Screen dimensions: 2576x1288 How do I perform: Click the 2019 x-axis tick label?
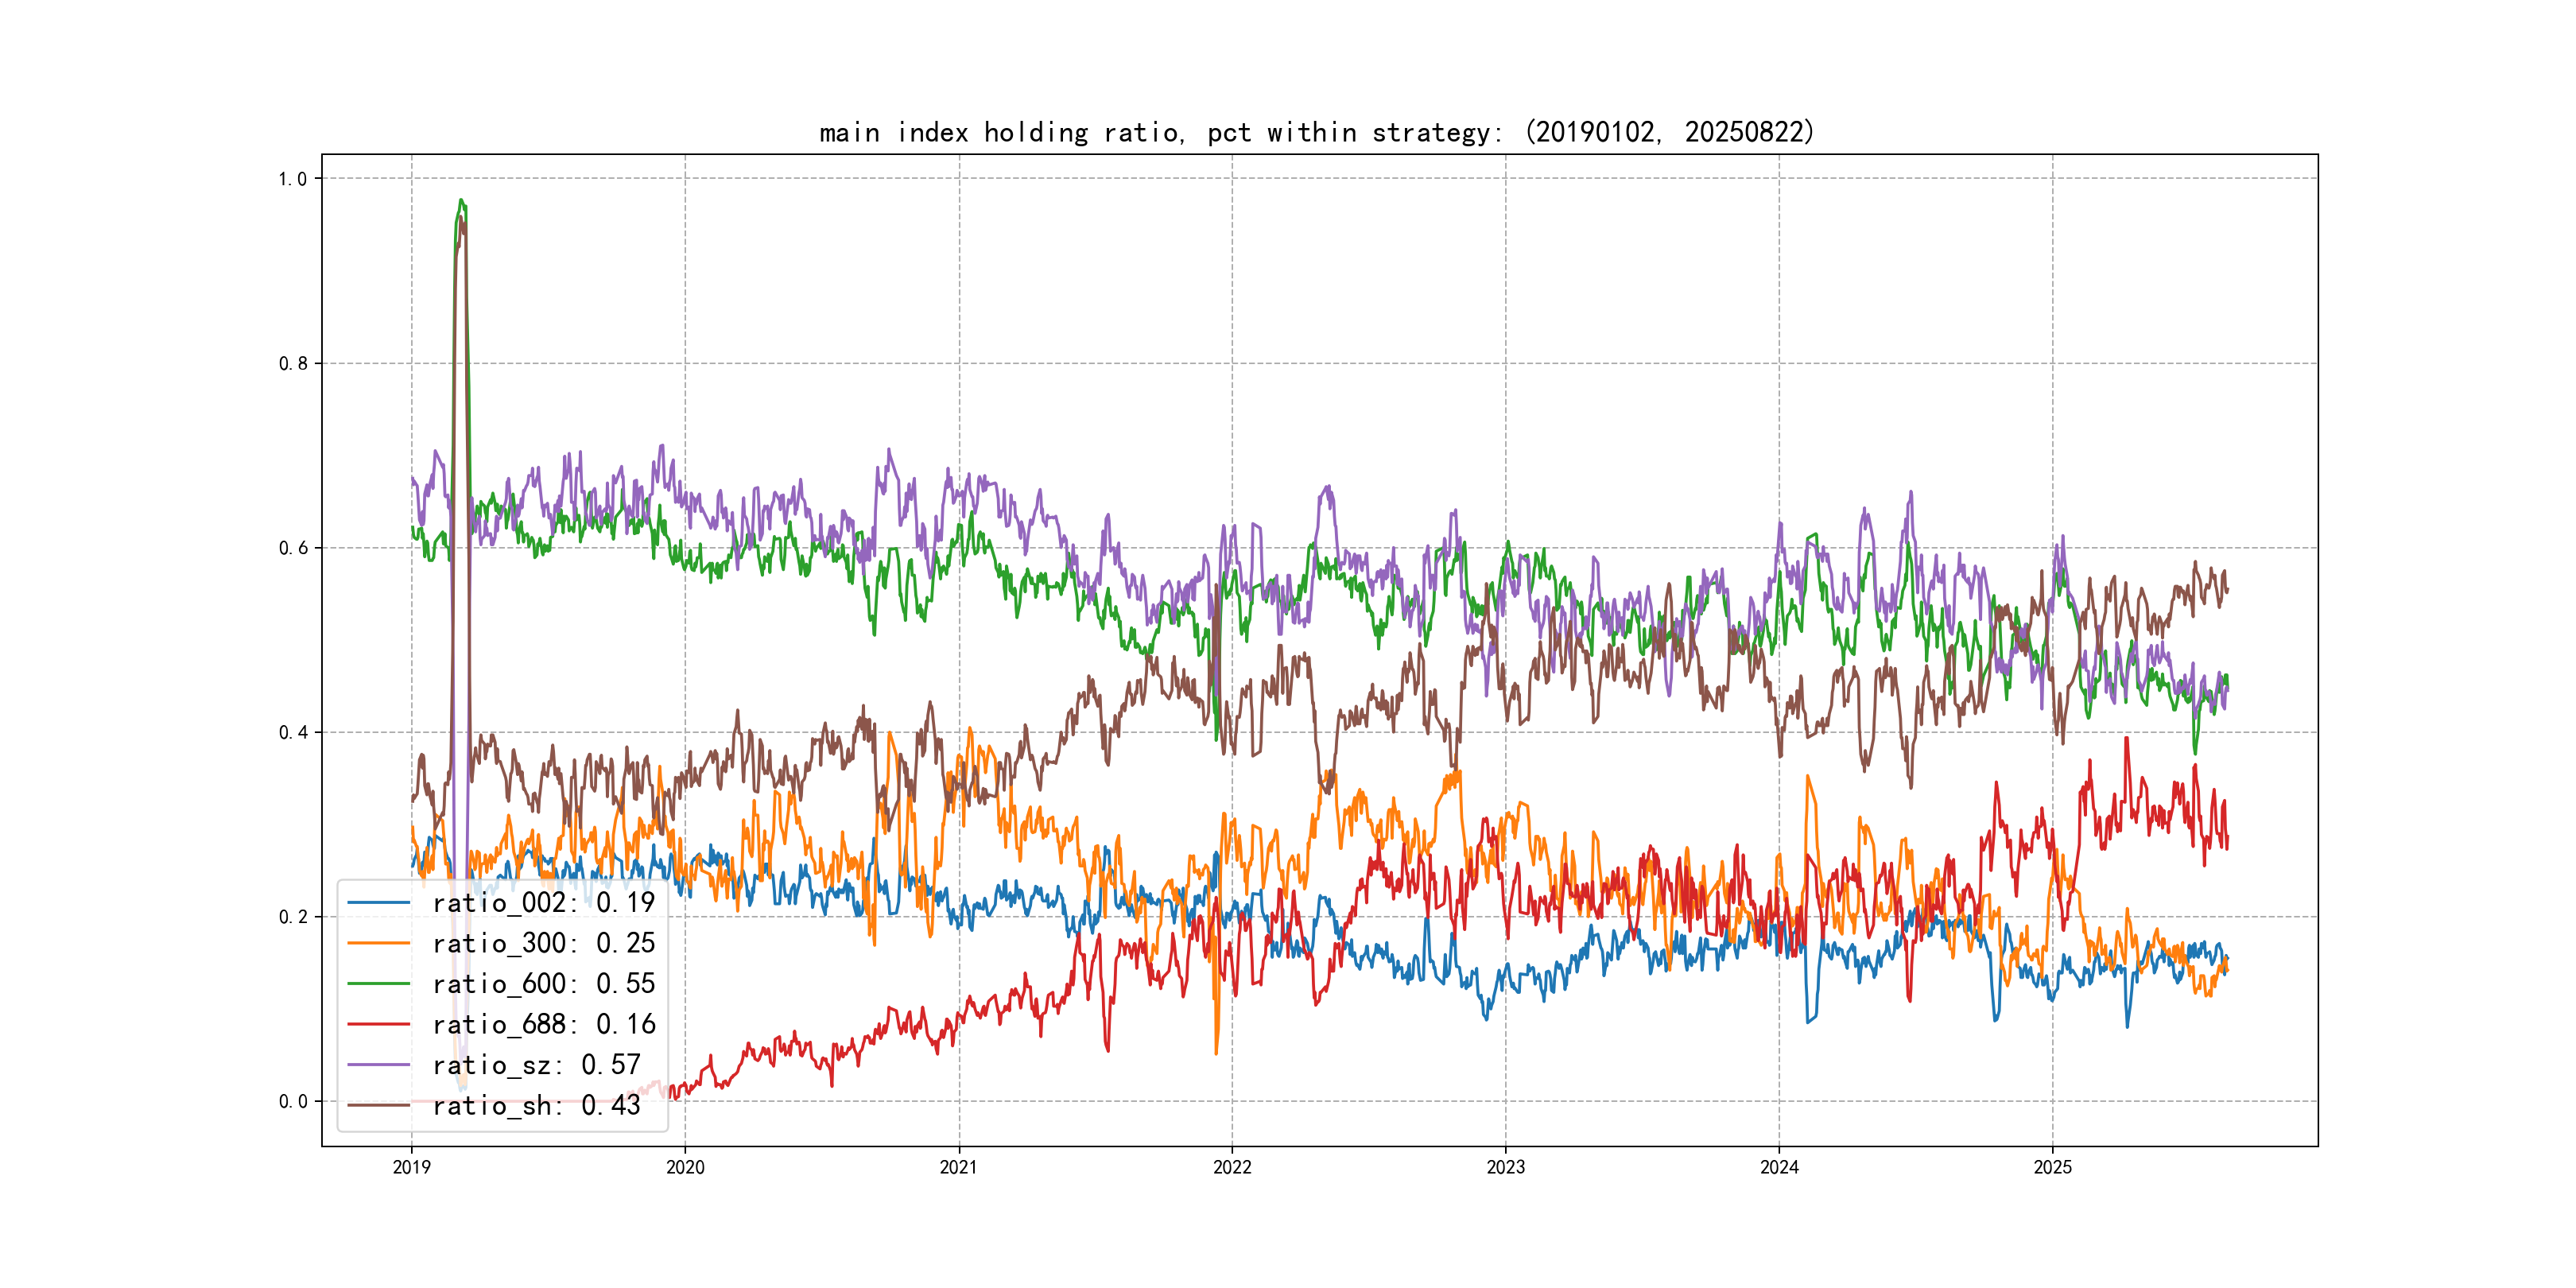tap(411, 1167)
